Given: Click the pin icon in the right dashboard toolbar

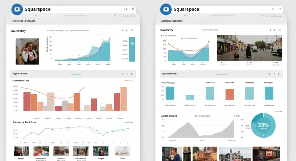Looking at the screenshot, I should pos(262,16).
